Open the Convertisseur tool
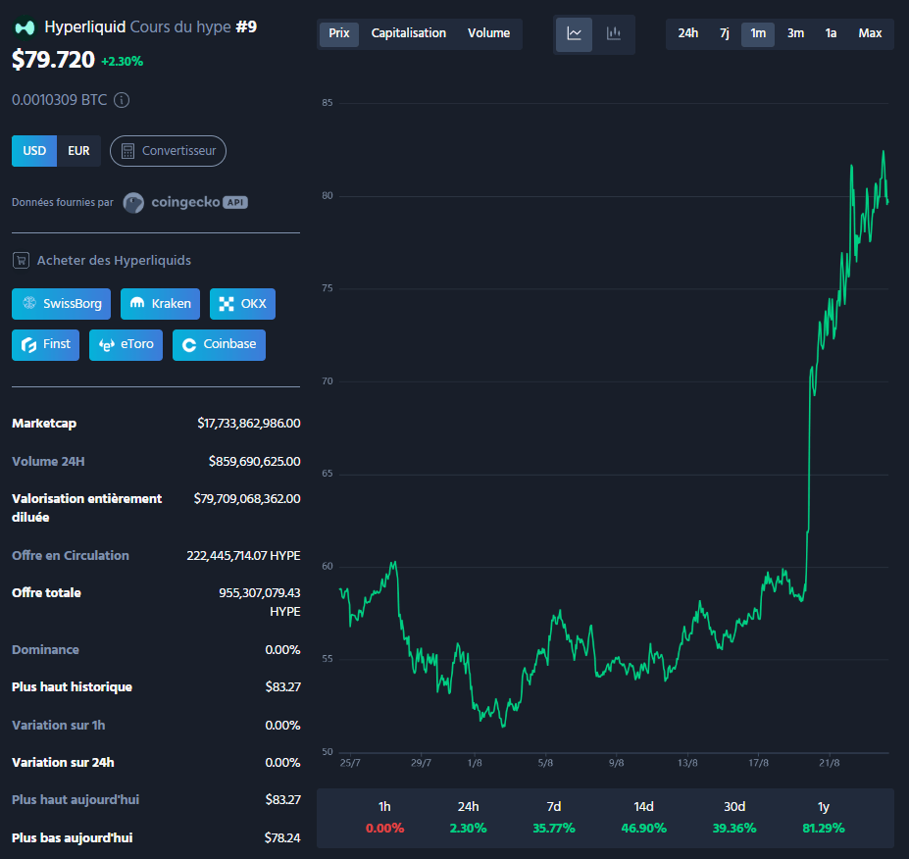 click(168, 151)
